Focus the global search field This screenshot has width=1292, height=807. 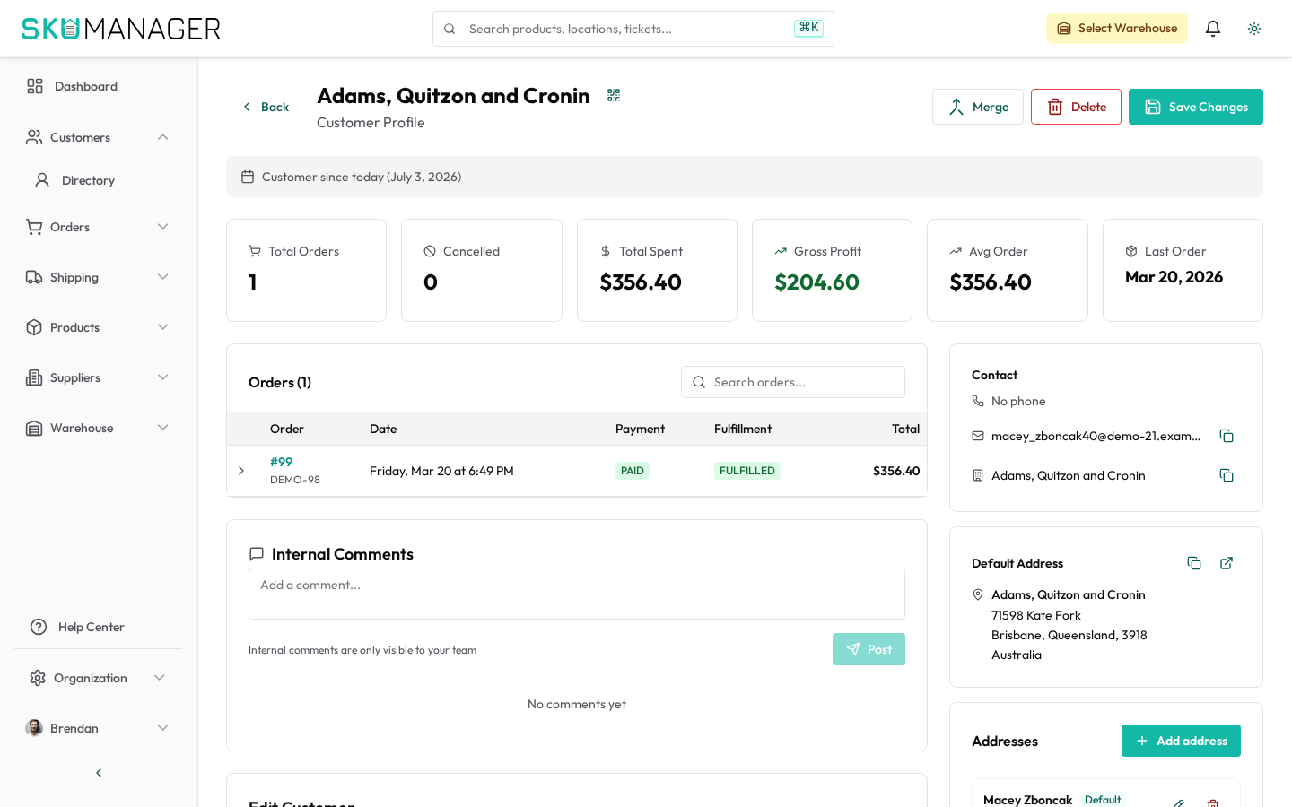633,29
